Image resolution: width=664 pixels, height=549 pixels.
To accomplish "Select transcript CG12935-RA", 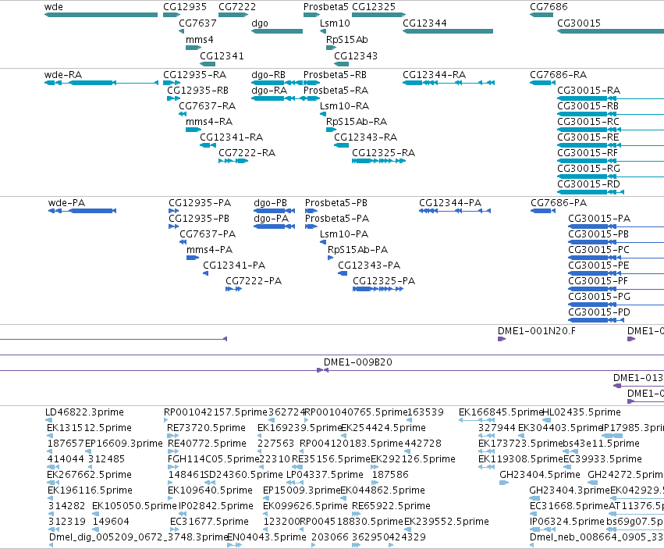I will tap(172, 83).
